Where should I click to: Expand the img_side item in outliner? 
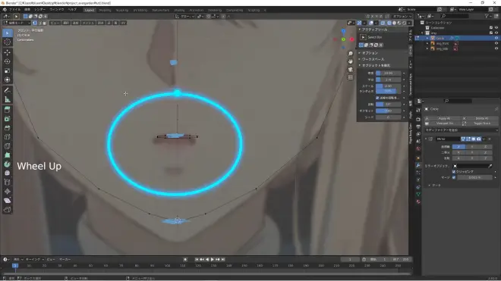point(427,48)
